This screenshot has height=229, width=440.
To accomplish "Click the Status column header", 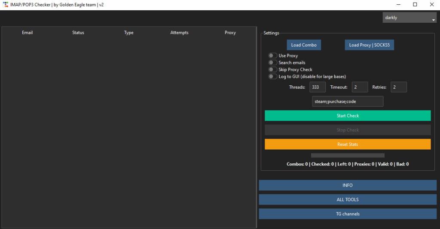I will [x=78, y=33].
